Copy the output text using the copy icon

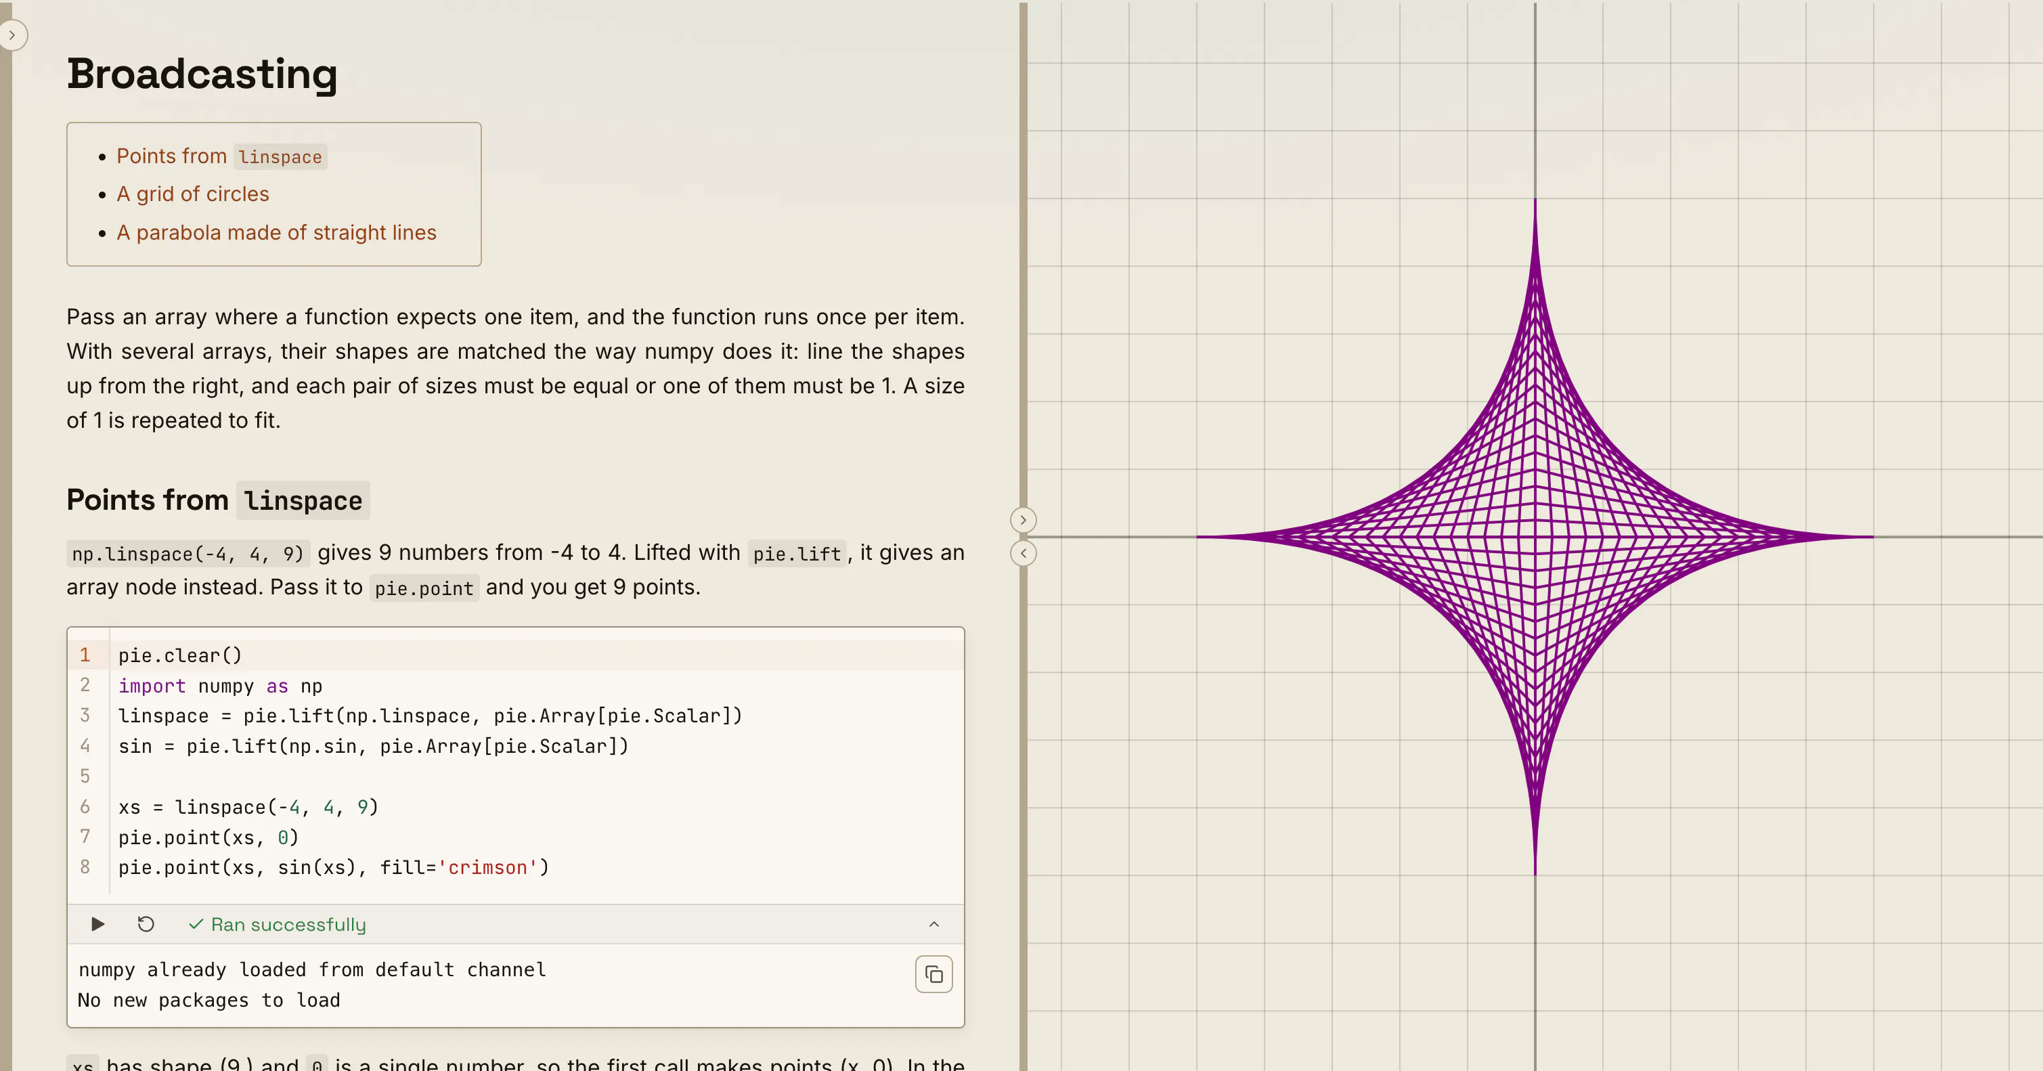click(933, 974)
